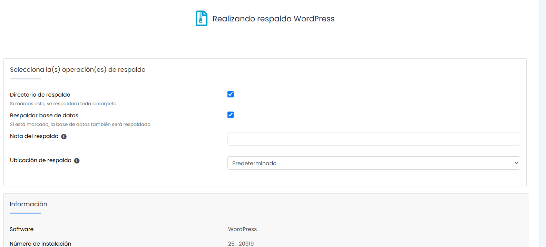Click the hint about backing up whole folder

(63, 104)
